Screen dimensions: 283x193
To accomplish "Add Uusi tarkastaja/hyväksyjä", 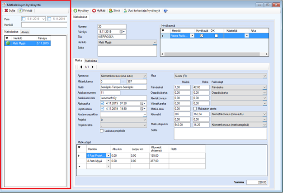I will click(x=141, y=11).
